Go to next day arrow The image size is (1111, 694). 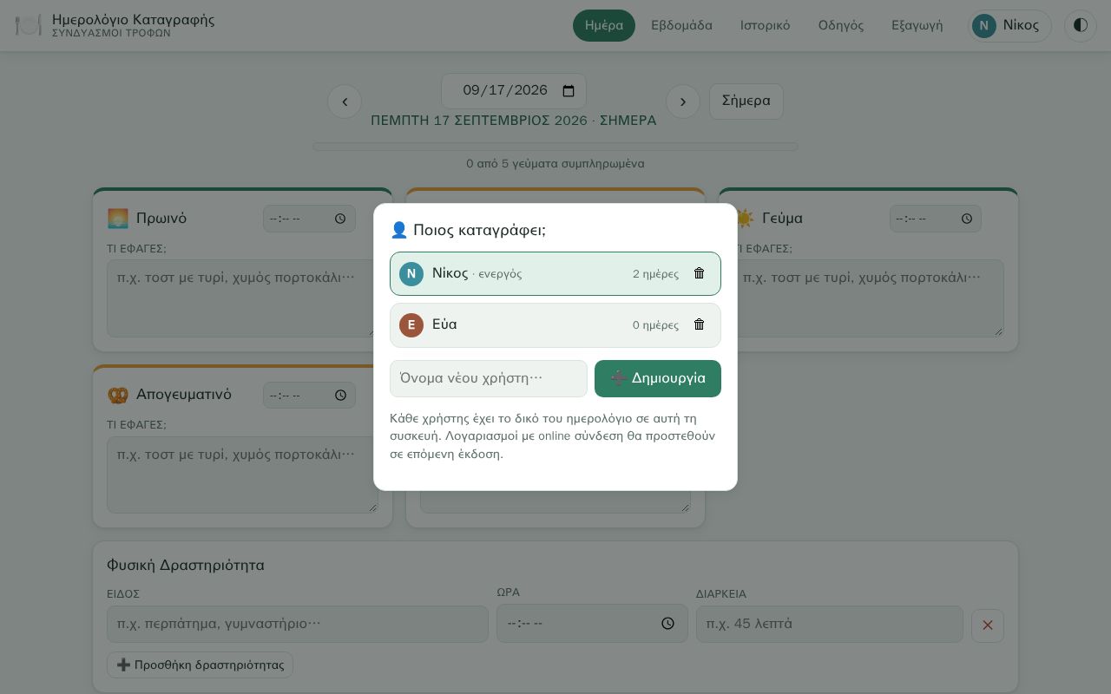683,101
